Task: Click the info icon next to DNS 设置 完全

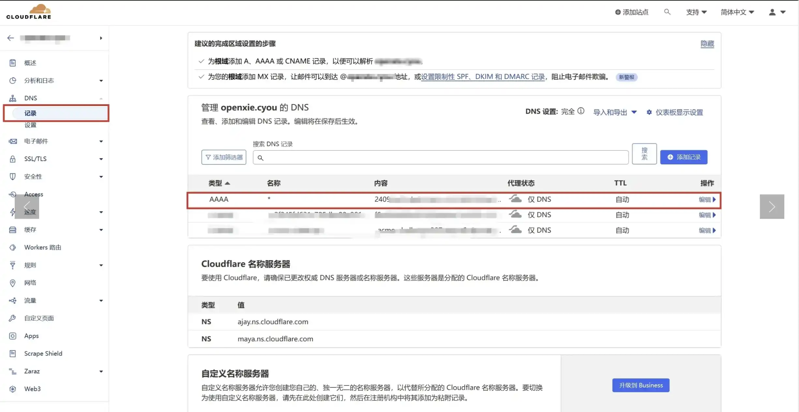Action: 581,111
